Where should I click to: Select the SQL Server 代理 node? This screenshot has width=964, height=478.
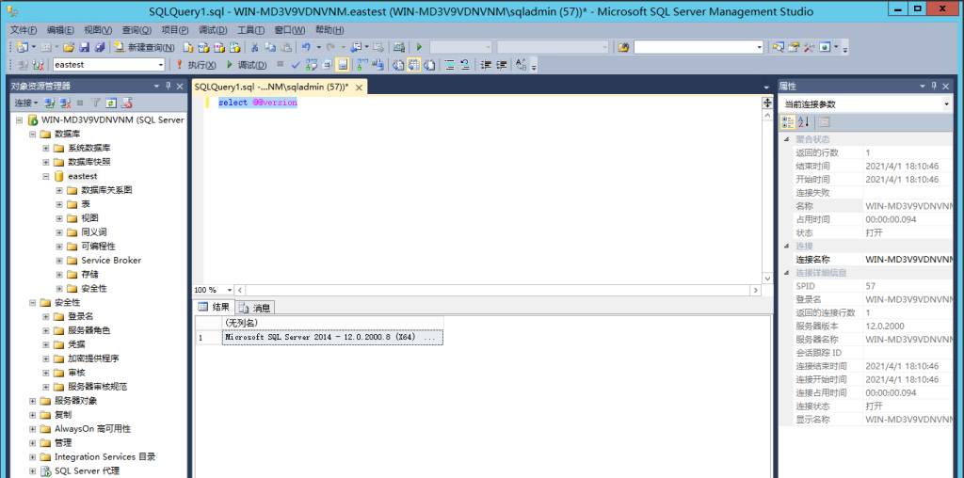click(87, 471)
